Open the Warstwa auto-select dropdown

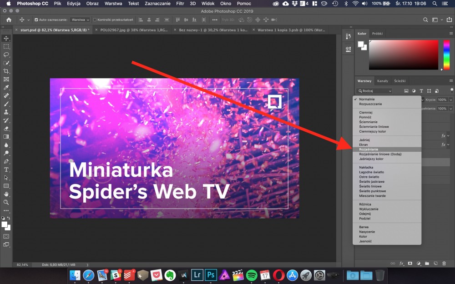pyautogui.click(x=80, y=20)
